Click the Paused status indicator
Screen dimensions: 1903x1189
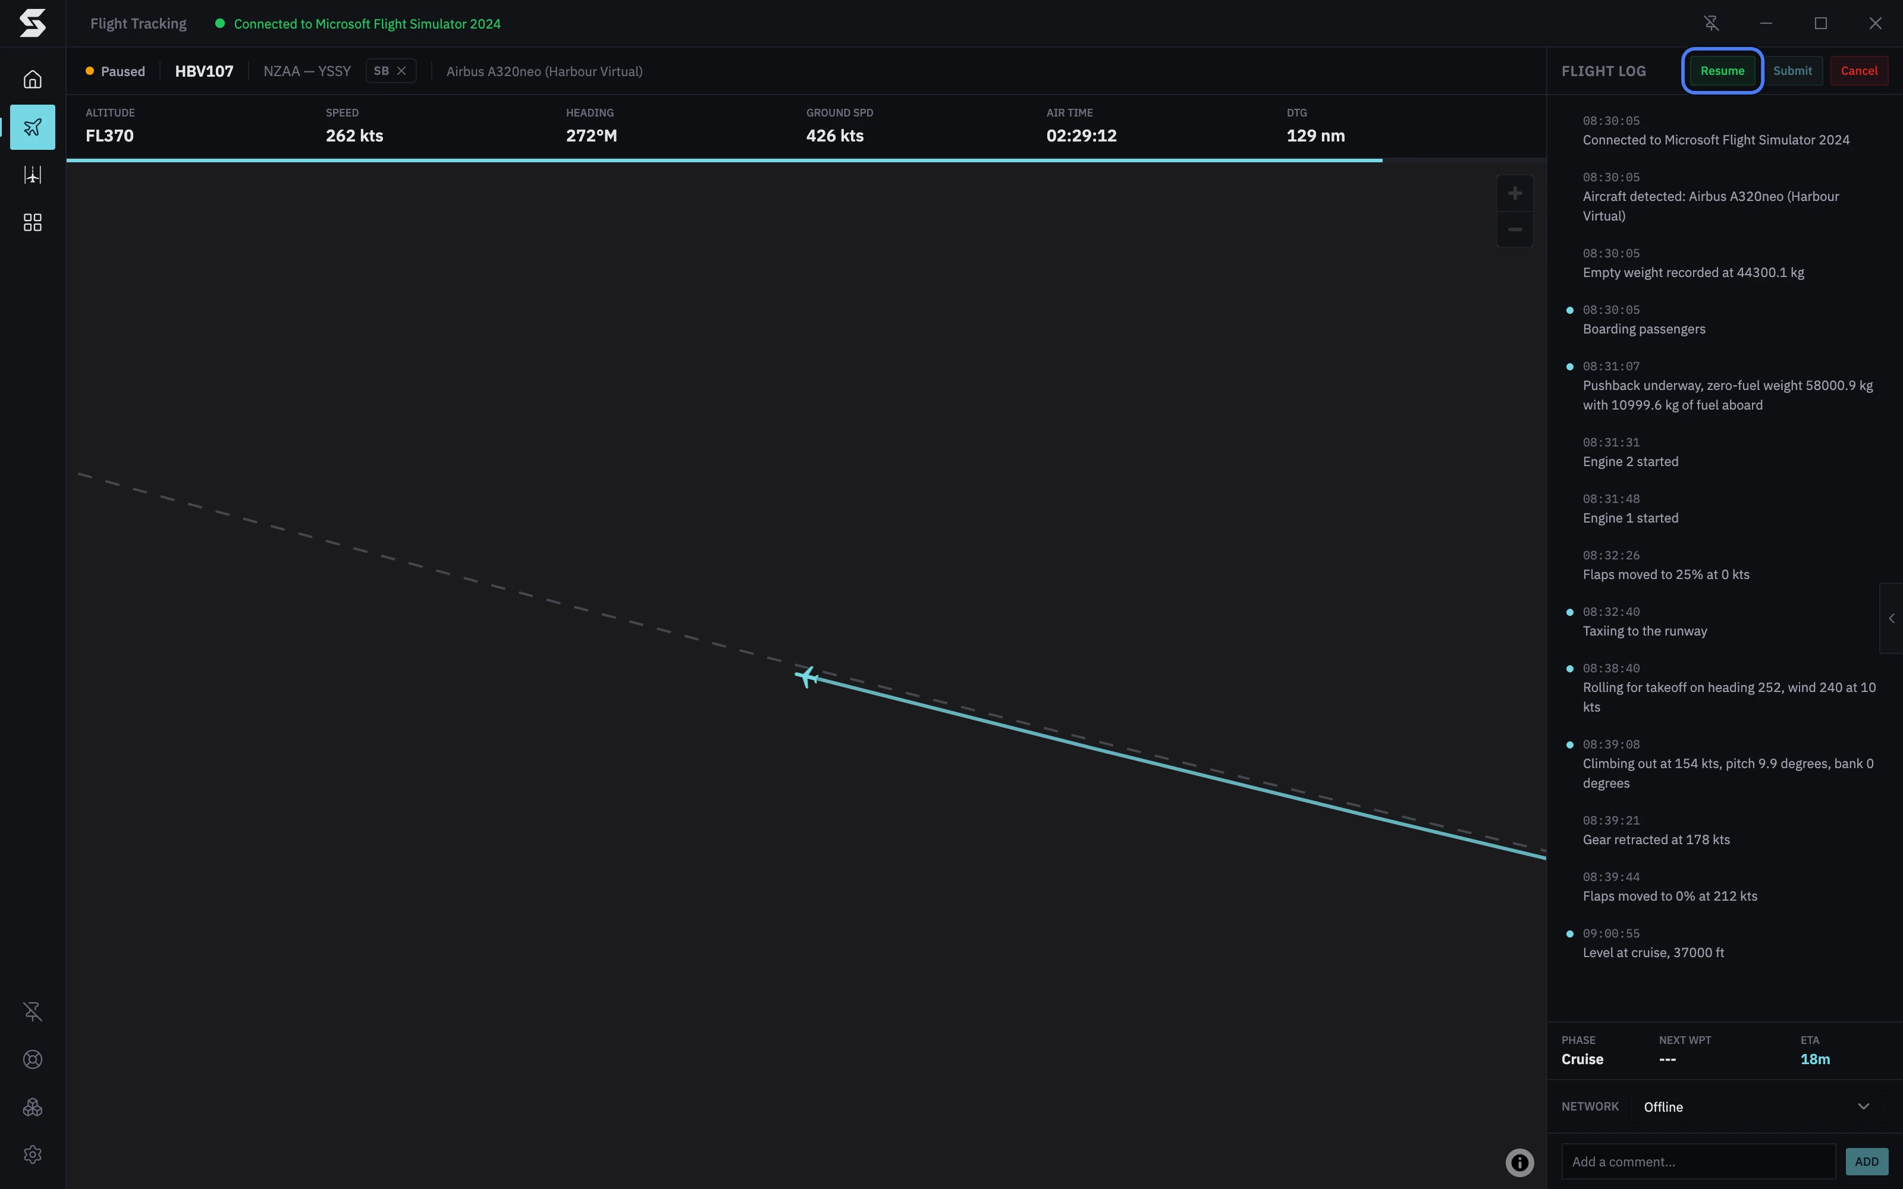pos(115,71)
